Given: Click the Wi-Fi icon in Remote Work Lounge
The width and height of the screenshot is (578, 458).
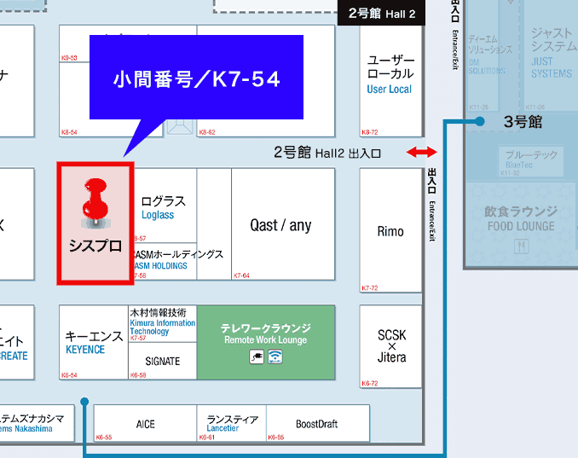Looking at the screenshot, I should (275, 357).
